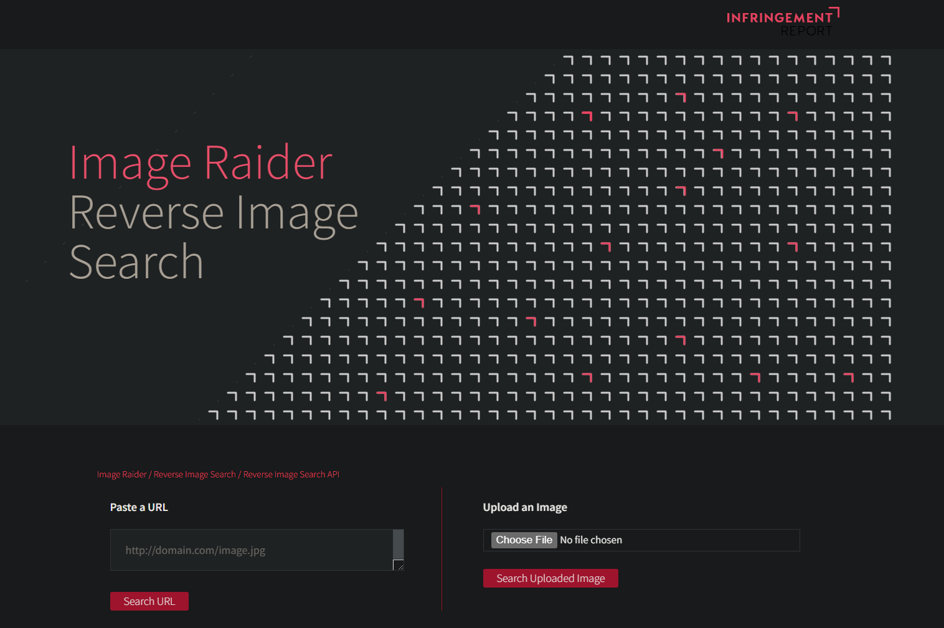Screen dimensions: 944x628
Task: Open the Reverse Image Search API link
Action: (291, 474)
